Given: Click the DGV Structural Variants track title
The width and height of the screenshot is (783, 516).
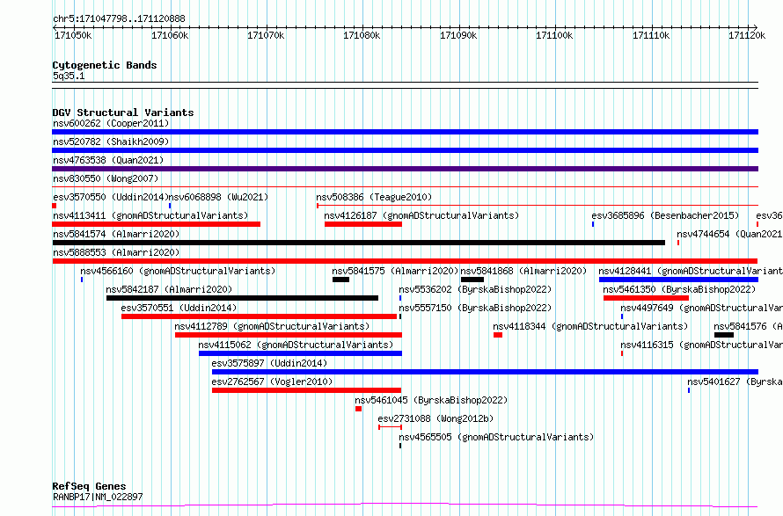Looking at the screenshot, I should pos(123,113).
